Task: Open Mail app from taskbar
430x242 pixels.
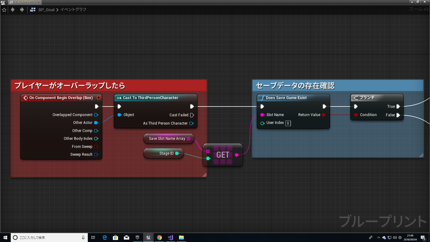Action: coord(126,238)
